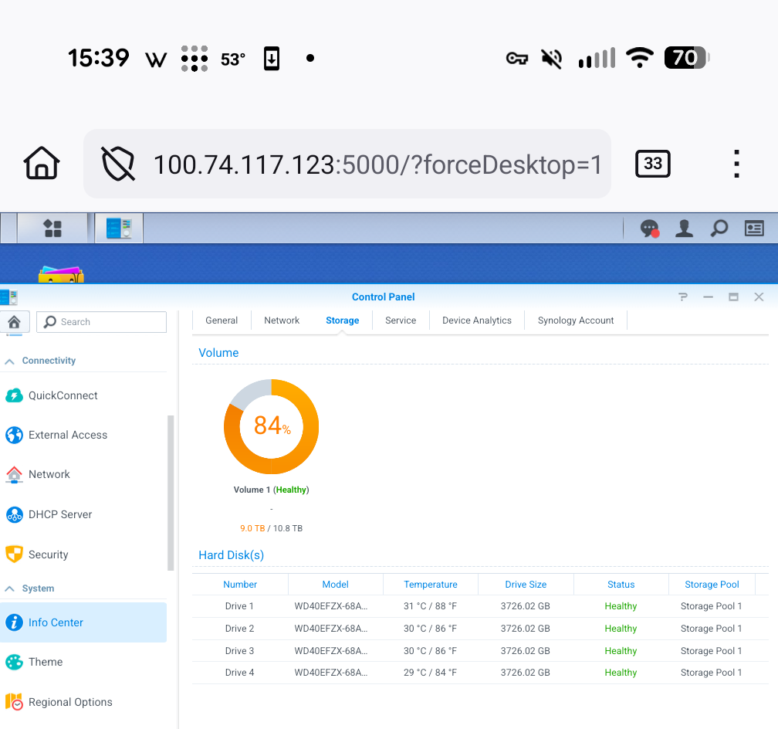Click the Control Panel taskbar icon
778x729 pixels.
pos(119,229)
